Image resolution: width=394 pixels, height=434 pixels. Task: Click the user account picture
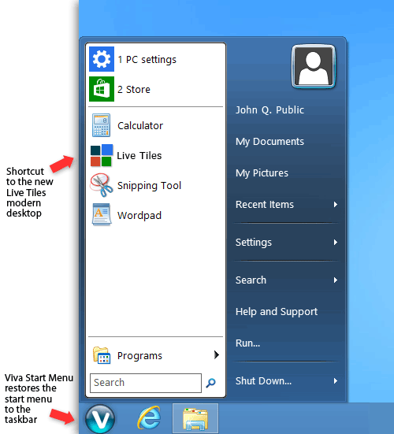click(x=314, y=66)
